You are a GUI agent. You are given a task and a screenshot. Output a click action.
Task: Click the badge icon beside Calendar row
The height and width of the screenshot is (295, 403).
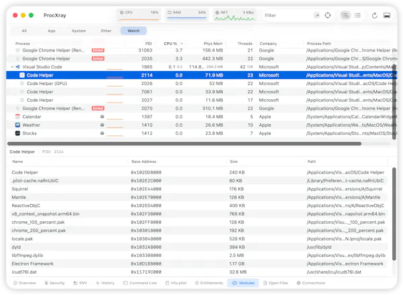pos(102,117)
